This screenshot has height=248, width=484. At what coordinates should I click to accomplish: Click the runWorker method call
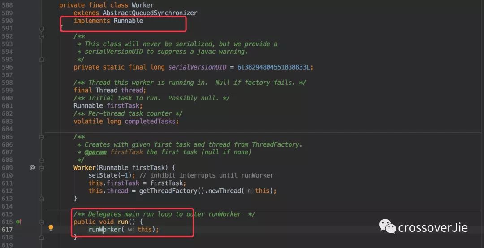(106, 230)
